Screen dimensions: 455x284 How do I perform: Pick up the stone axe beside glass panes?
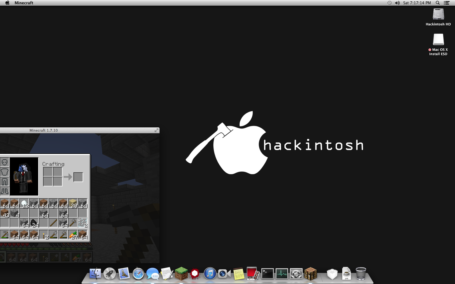(x=73, y=223)
